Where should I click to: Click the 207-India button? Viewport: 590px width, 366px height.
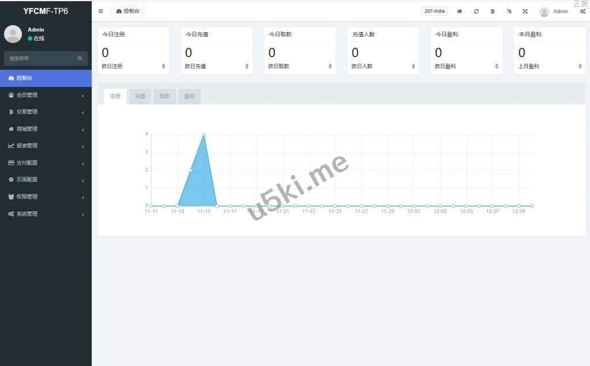coord(434,12)
